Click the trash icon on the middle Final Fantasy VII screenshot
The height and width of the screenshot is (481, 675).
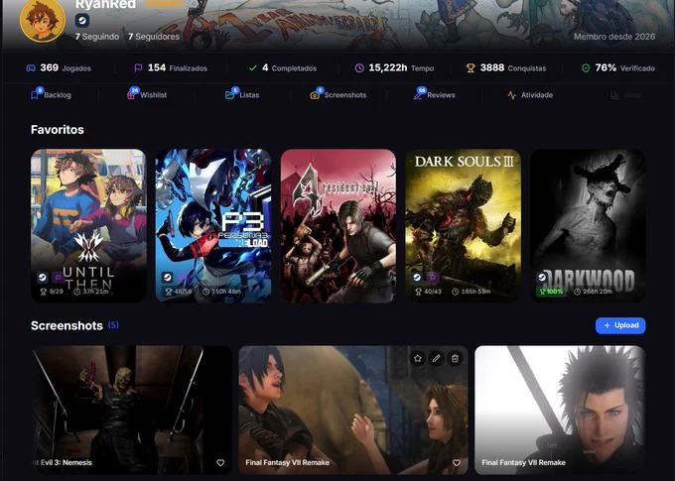[455, 358]
